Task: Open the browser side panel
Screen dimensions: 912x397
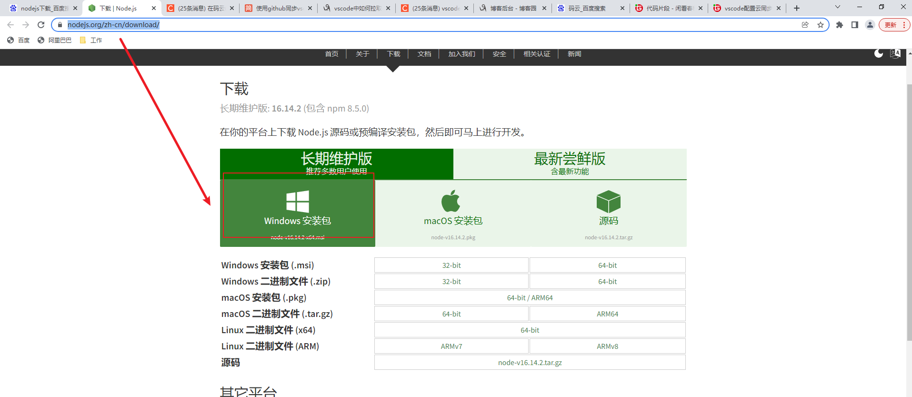Action: click(855, 25)
